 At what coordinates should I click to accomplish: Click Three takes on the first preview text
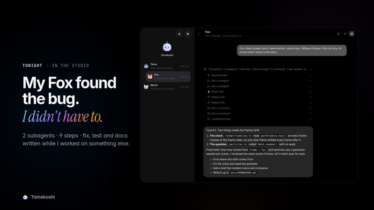[164, 89]
